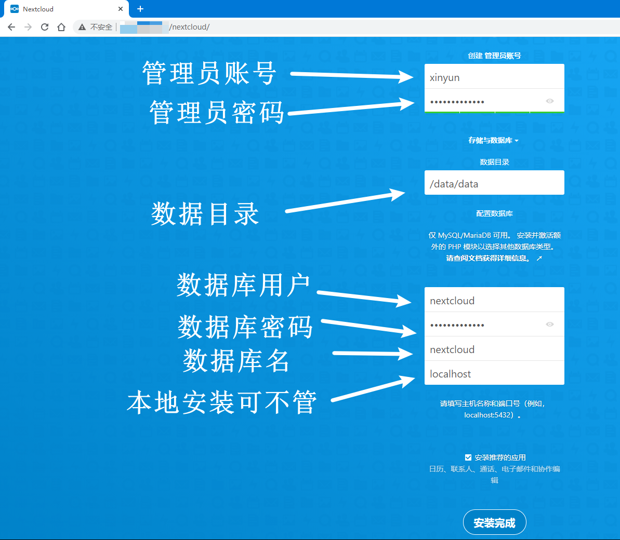620x540 pixels.
Task: Click the 不安全 security label
Action: [x=101, y=27]
